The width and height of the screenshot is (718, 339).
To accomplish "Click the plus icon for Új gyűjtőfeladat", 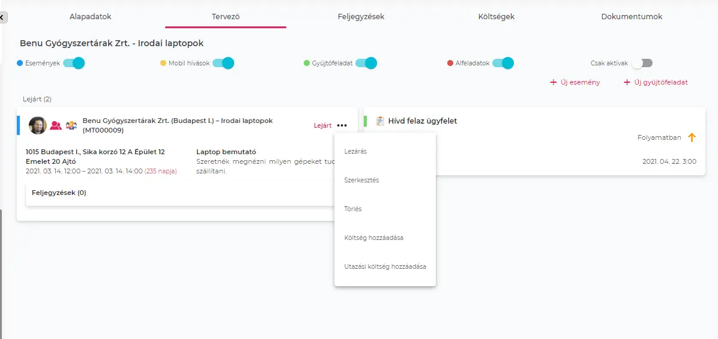I will point(627,82).
